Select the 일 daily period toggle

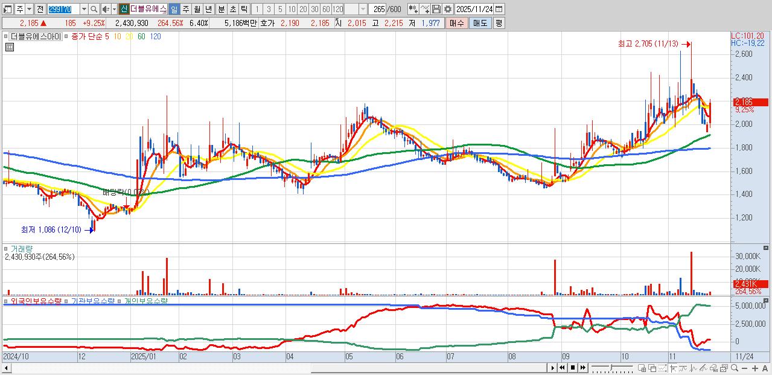[x=174, y=9]
